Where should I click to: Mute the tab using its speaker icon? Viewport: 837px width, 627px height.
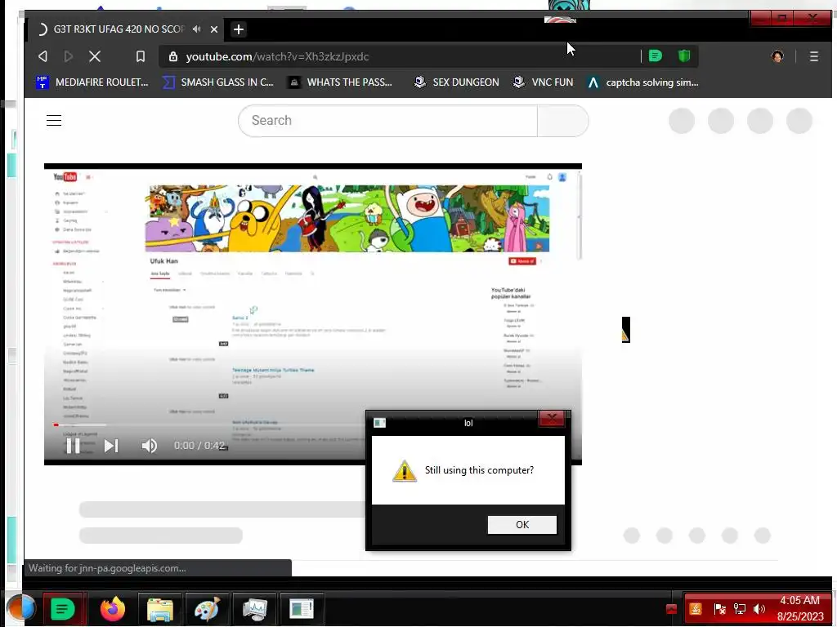tap(196, 29)
